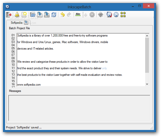Click the exit door icon in toolbar
The width and height of the screenshot is (161, 137).
[9, 15]
